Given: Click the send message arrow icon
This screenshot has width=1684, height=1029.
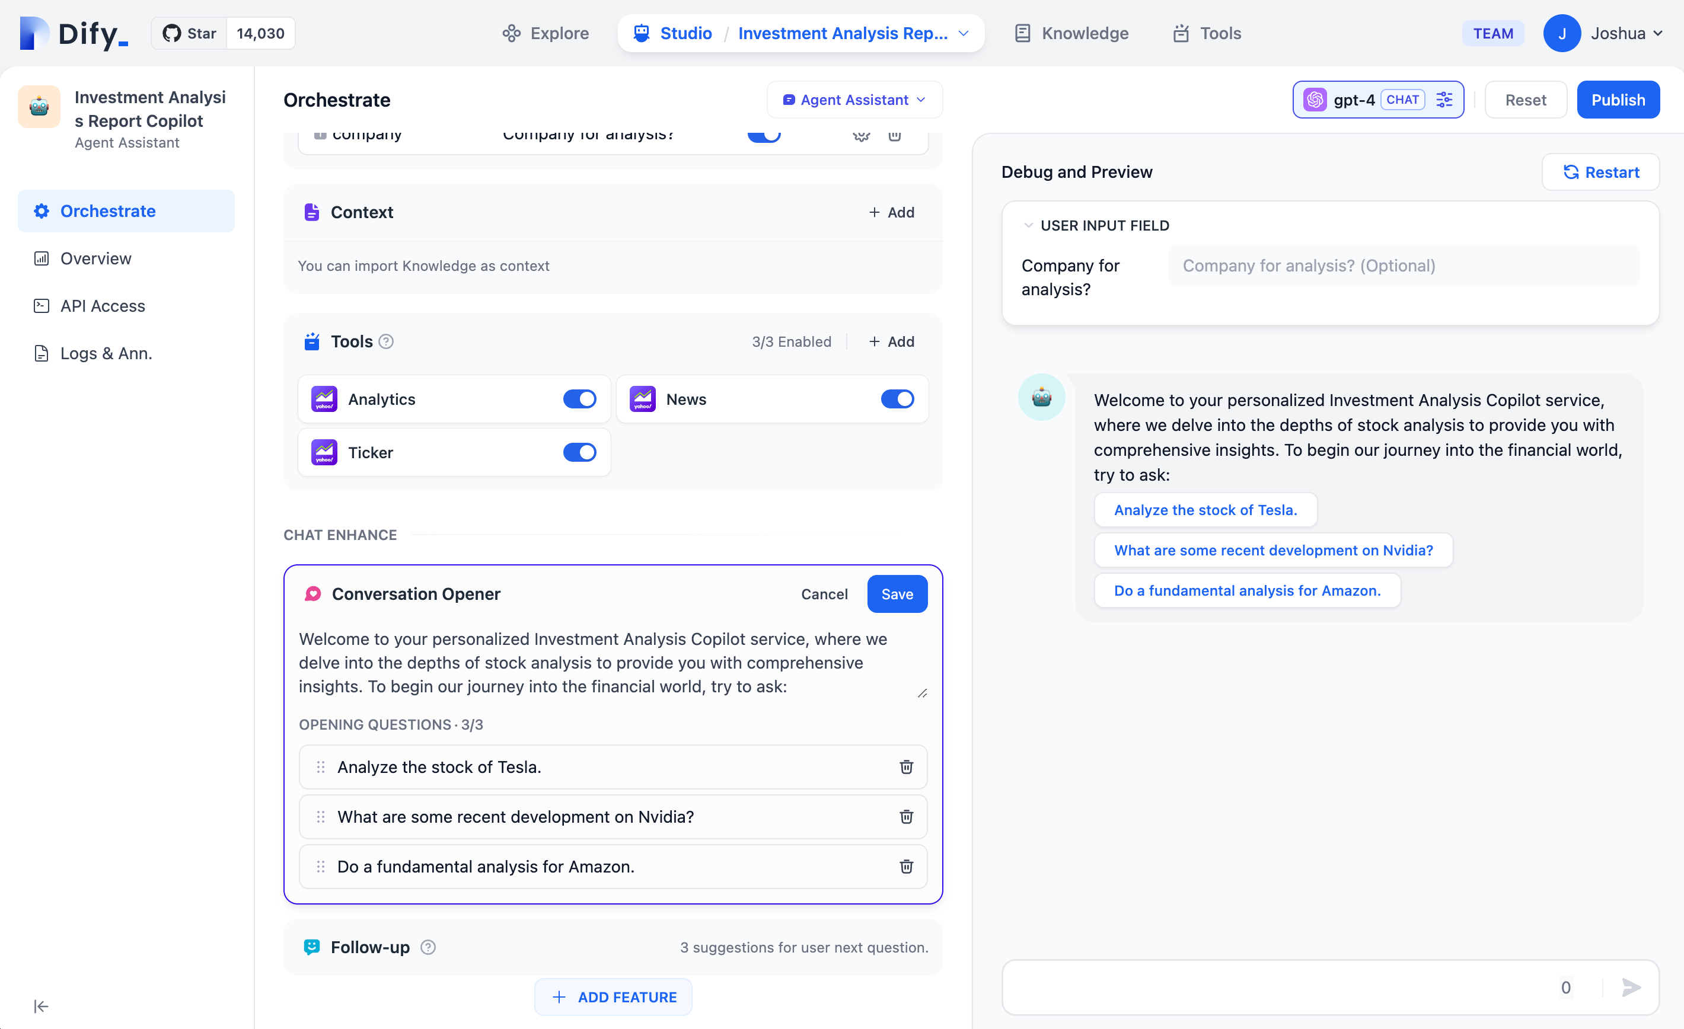Looking at the screenshot, I should [x=1631, y=987].
